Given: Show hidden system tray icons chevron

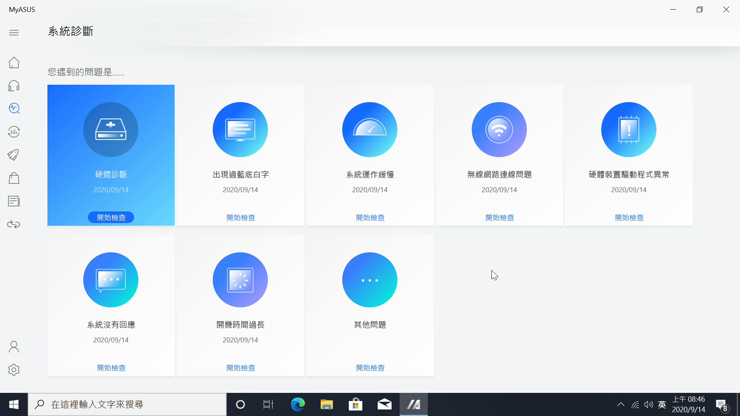Looking at the screenshot, I should [x=621, y=404].
